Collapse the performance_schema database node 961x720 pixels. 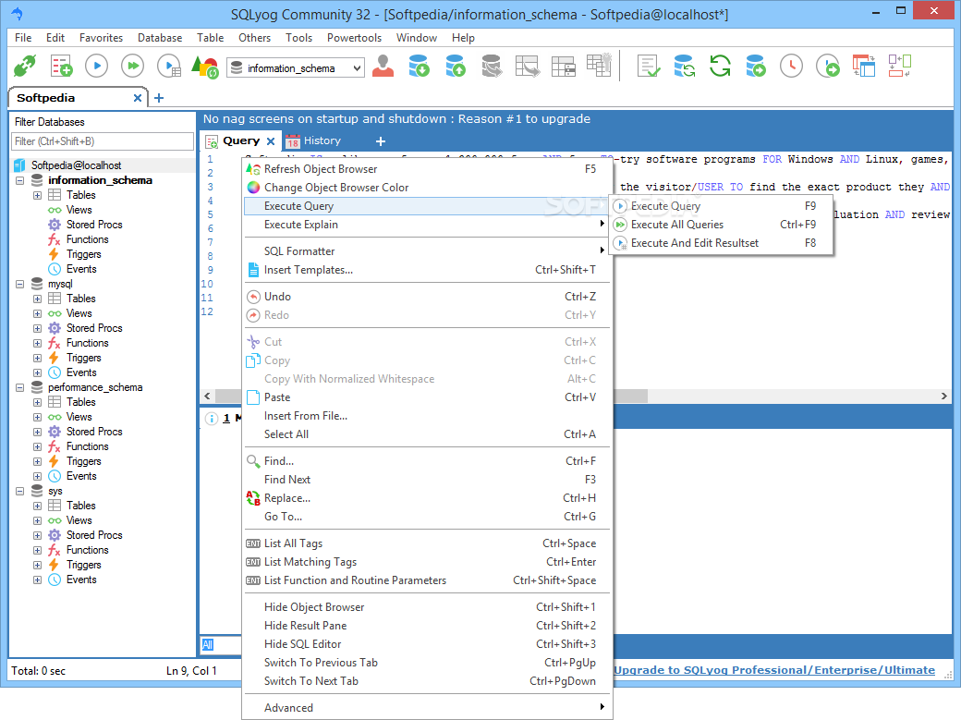coord(19,387)
